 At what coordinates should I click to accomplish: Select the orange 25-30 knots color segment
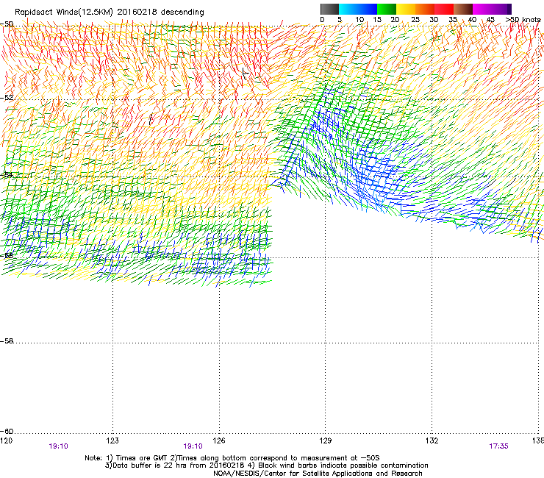[425, 9]
